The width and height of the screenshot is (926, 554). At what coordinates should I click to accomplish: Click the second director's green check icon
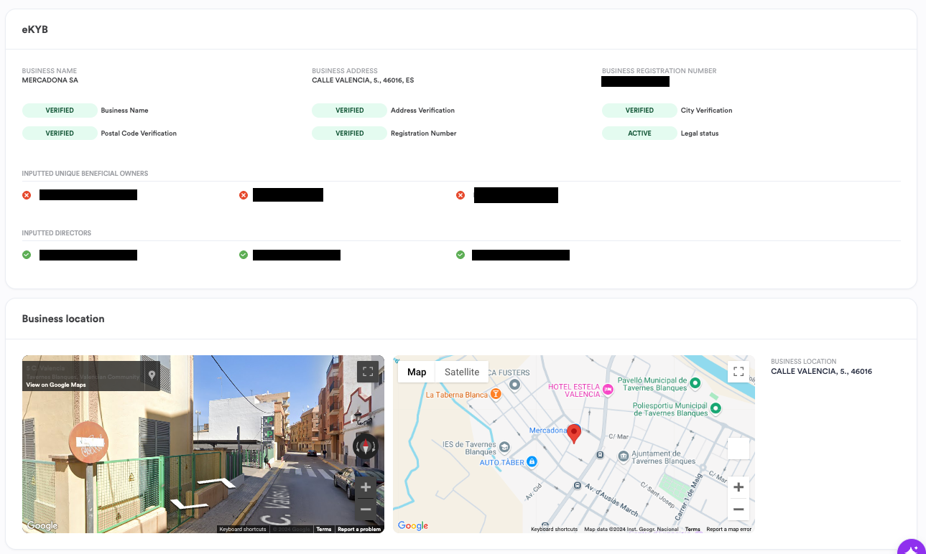pyautogui.click(x=244, y=255)
